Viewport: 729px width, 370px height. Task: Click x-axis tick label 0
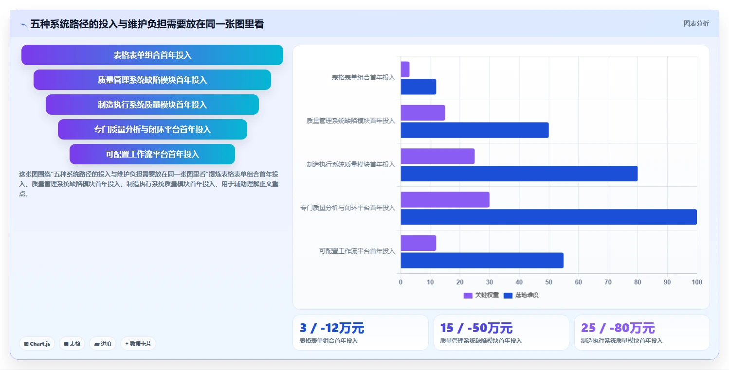click(401, 282)
